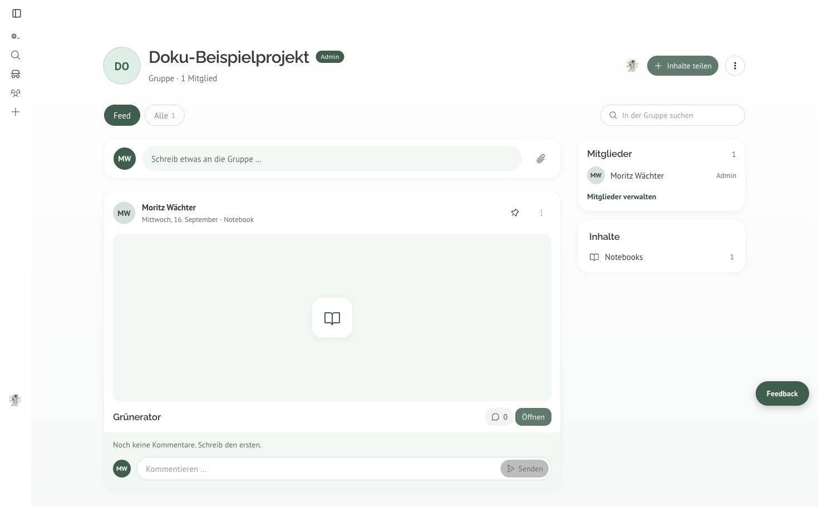Click the DO group avatar
This screenshot has height=507, width=818.
pyautogui.click(x=122, y=66)
